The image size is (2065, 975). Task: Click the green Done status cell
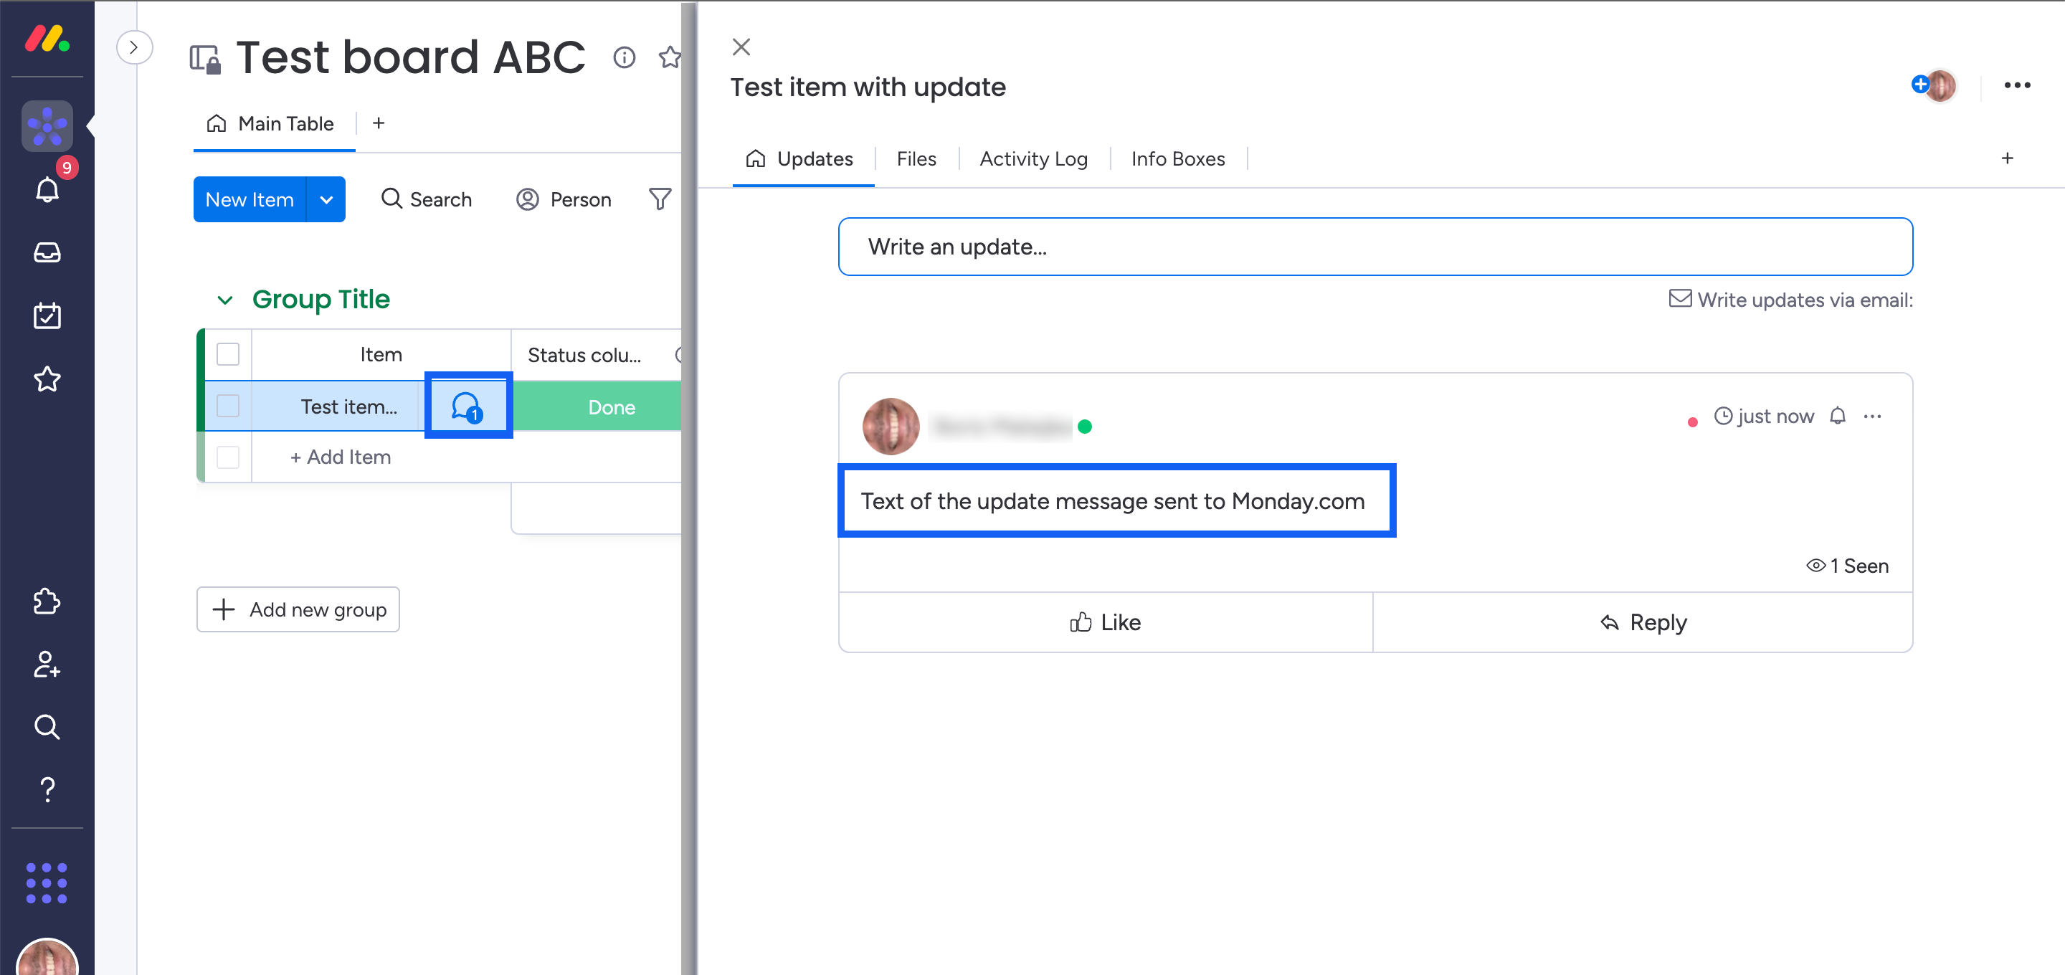tap(611, 406)
